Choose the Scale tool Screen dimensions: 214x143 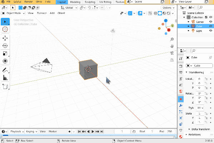coord(5,53)
